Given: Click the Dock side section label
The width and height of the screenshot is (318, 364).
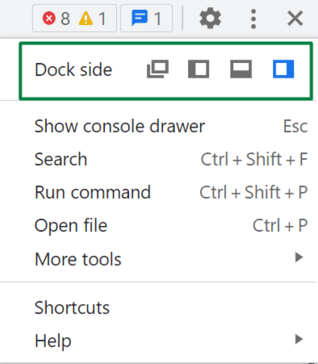Looking at the screenshot, I should pyautogui.click(x=73, y=69).
